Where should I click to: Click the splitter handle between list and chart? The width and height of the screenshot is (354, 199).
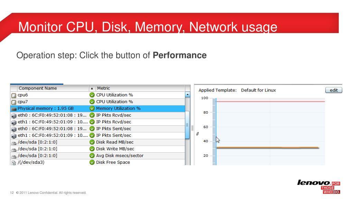192,128
